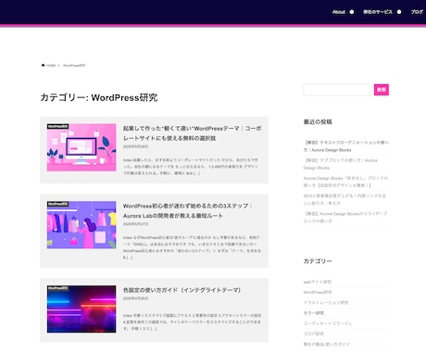Open recent post SEOと読者満足度が上がる内部リンク
426x352 pixels.
tap(345, 199)
